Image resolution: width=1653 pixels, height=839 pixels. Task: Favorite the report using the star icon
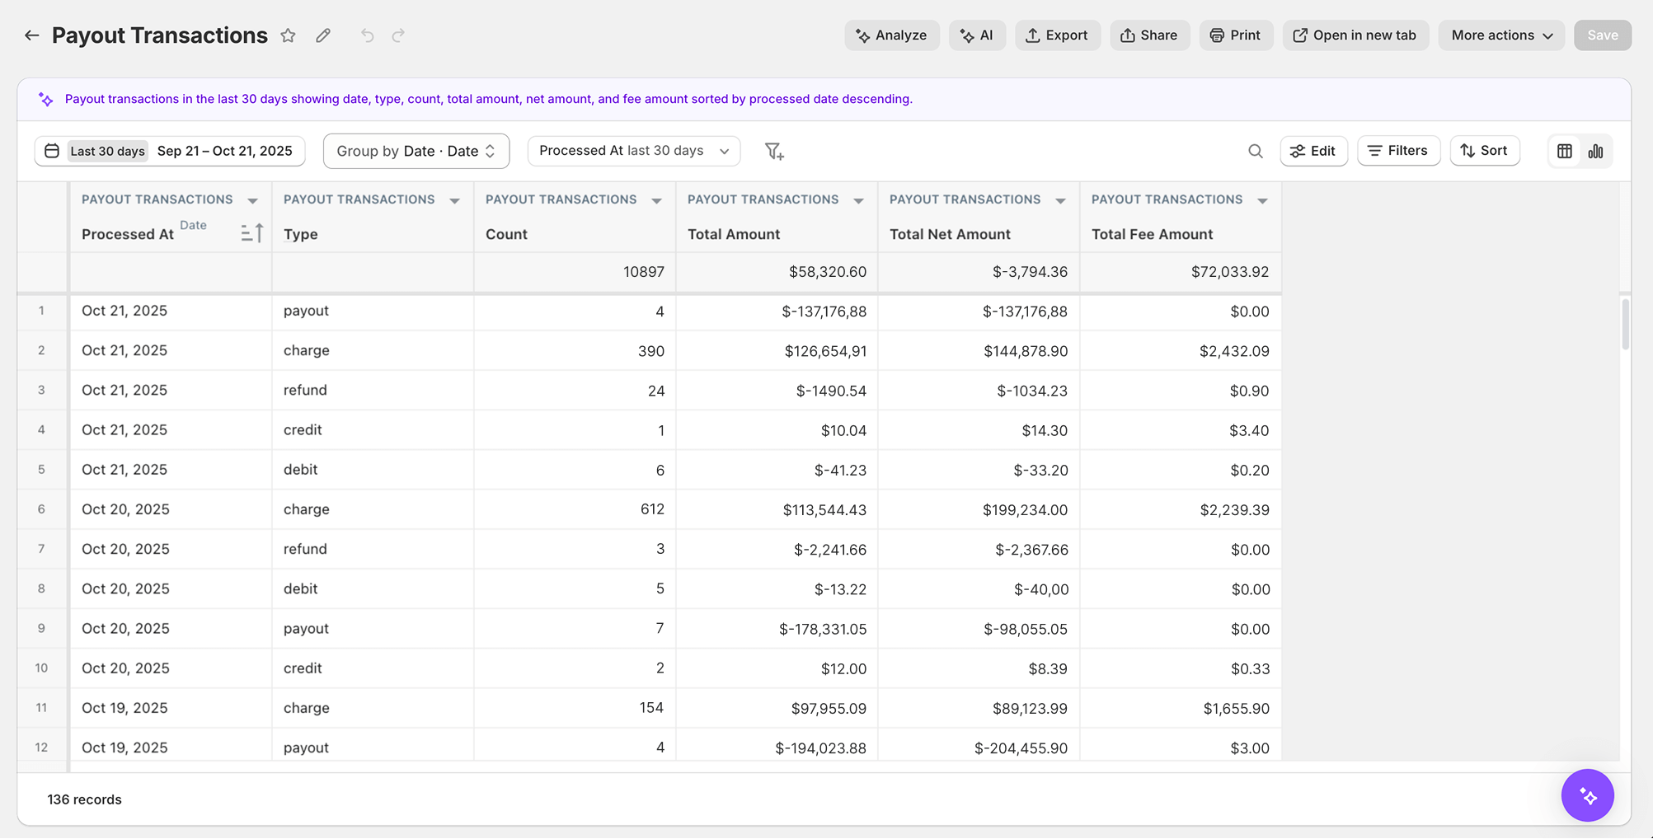(x=288, y=35)
